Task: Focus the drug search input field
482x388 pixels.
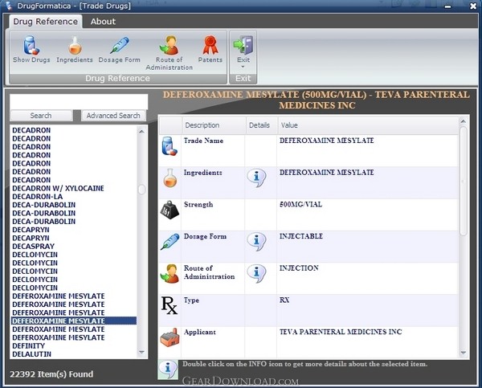Action: [79, 101]
